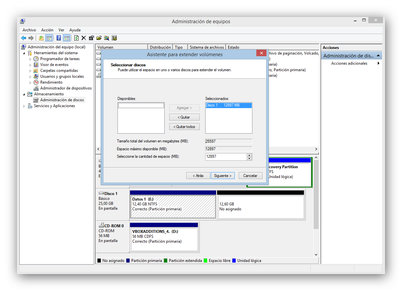Expand Servicios y Aplicaciones node arrow
The height and width of the screenshot is (291, 402).
tap(24, 106)
